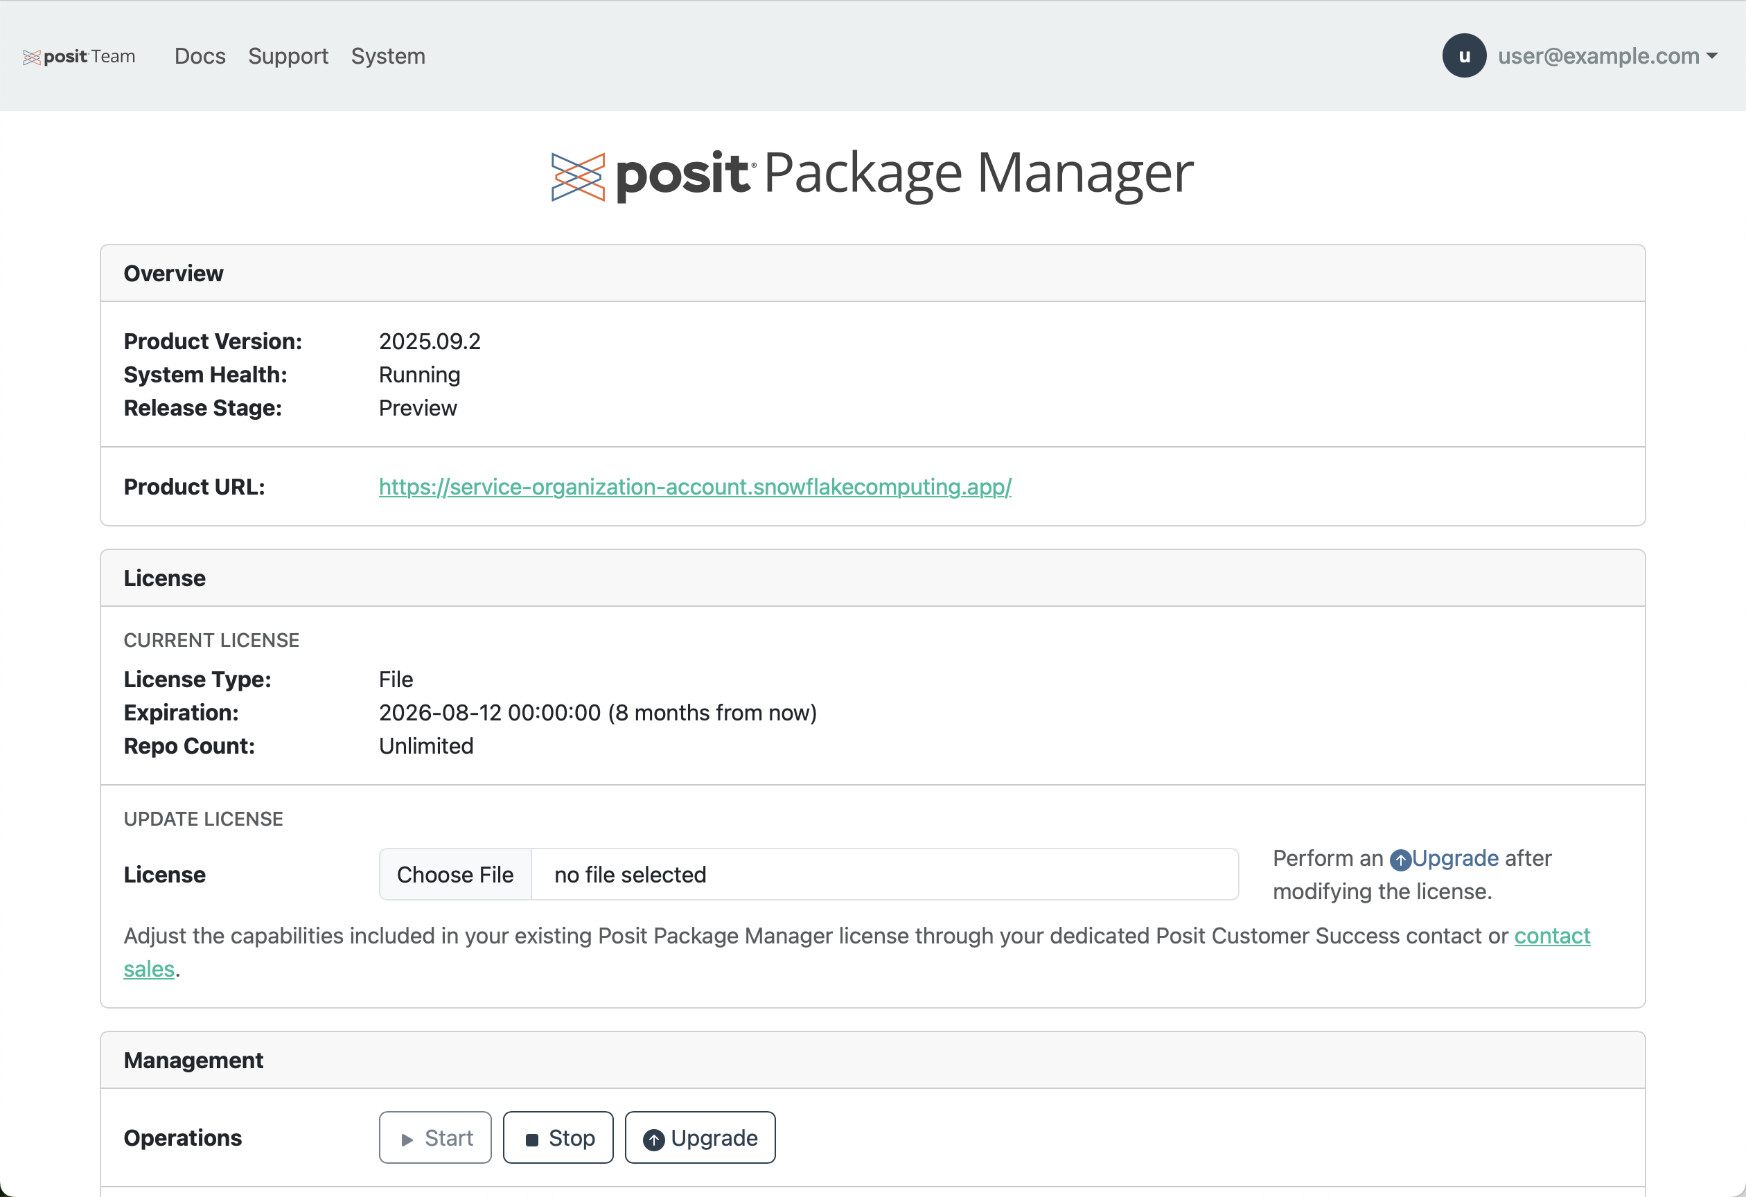Click the posit Team logo in navbar
The image size is (1746, 1197).
pos(78,55)
